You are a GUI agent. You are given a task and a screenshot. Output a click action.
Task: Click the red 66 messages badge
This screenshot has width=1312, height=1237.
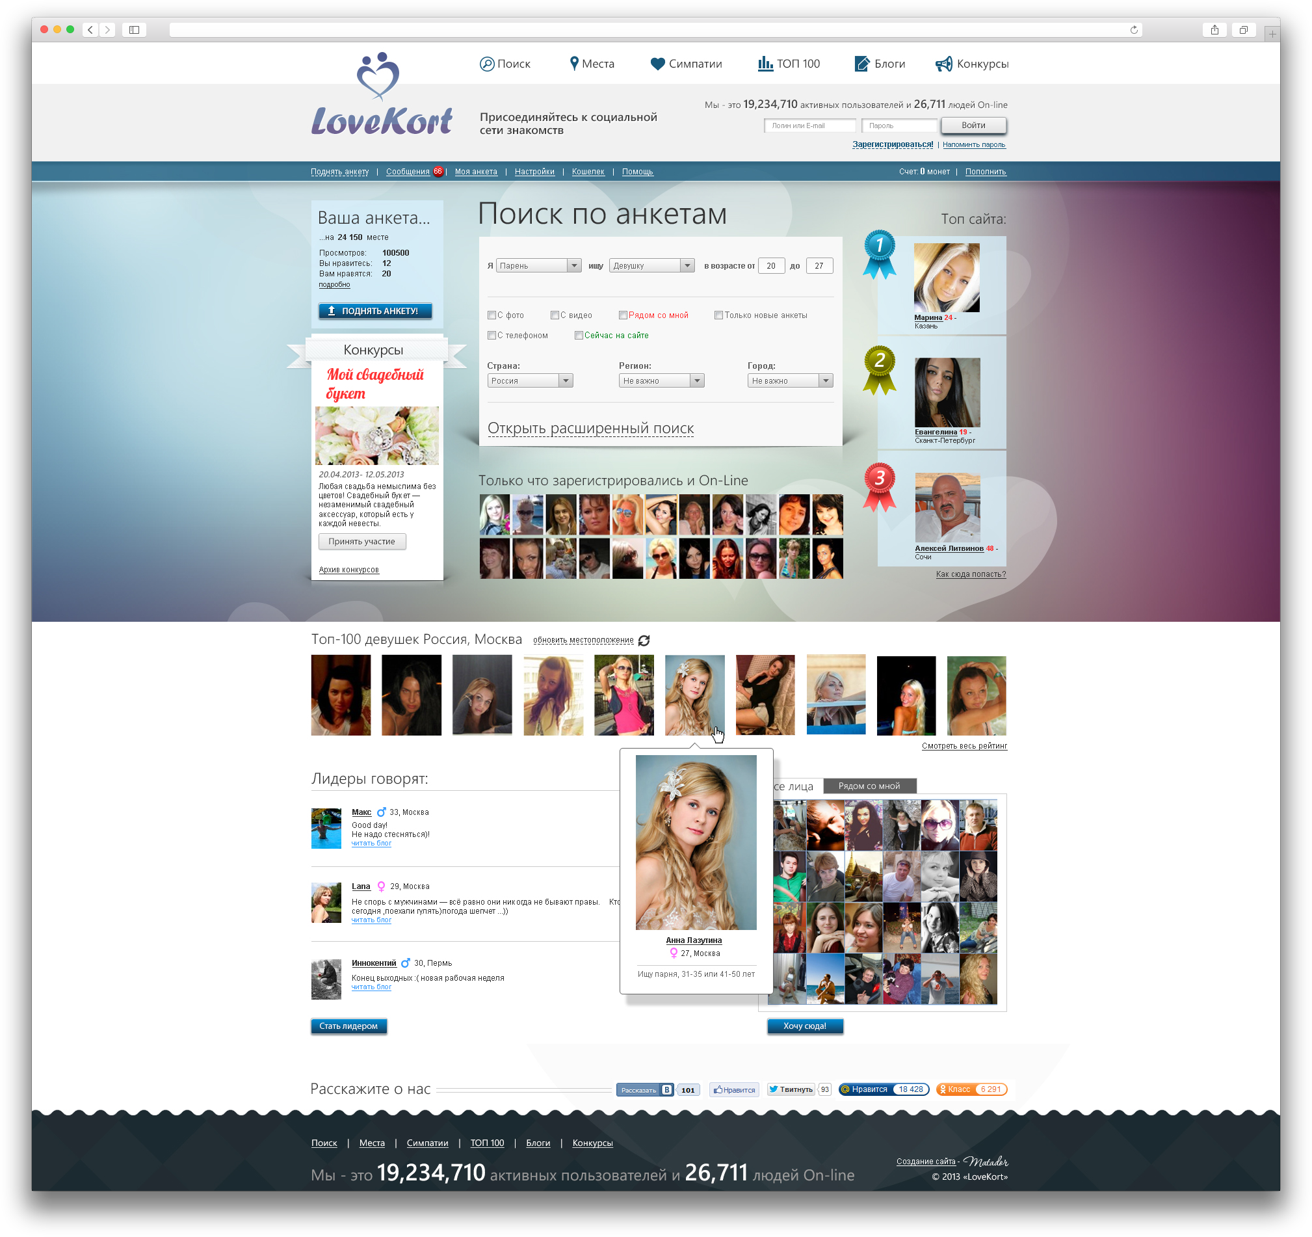coord(438,171)
